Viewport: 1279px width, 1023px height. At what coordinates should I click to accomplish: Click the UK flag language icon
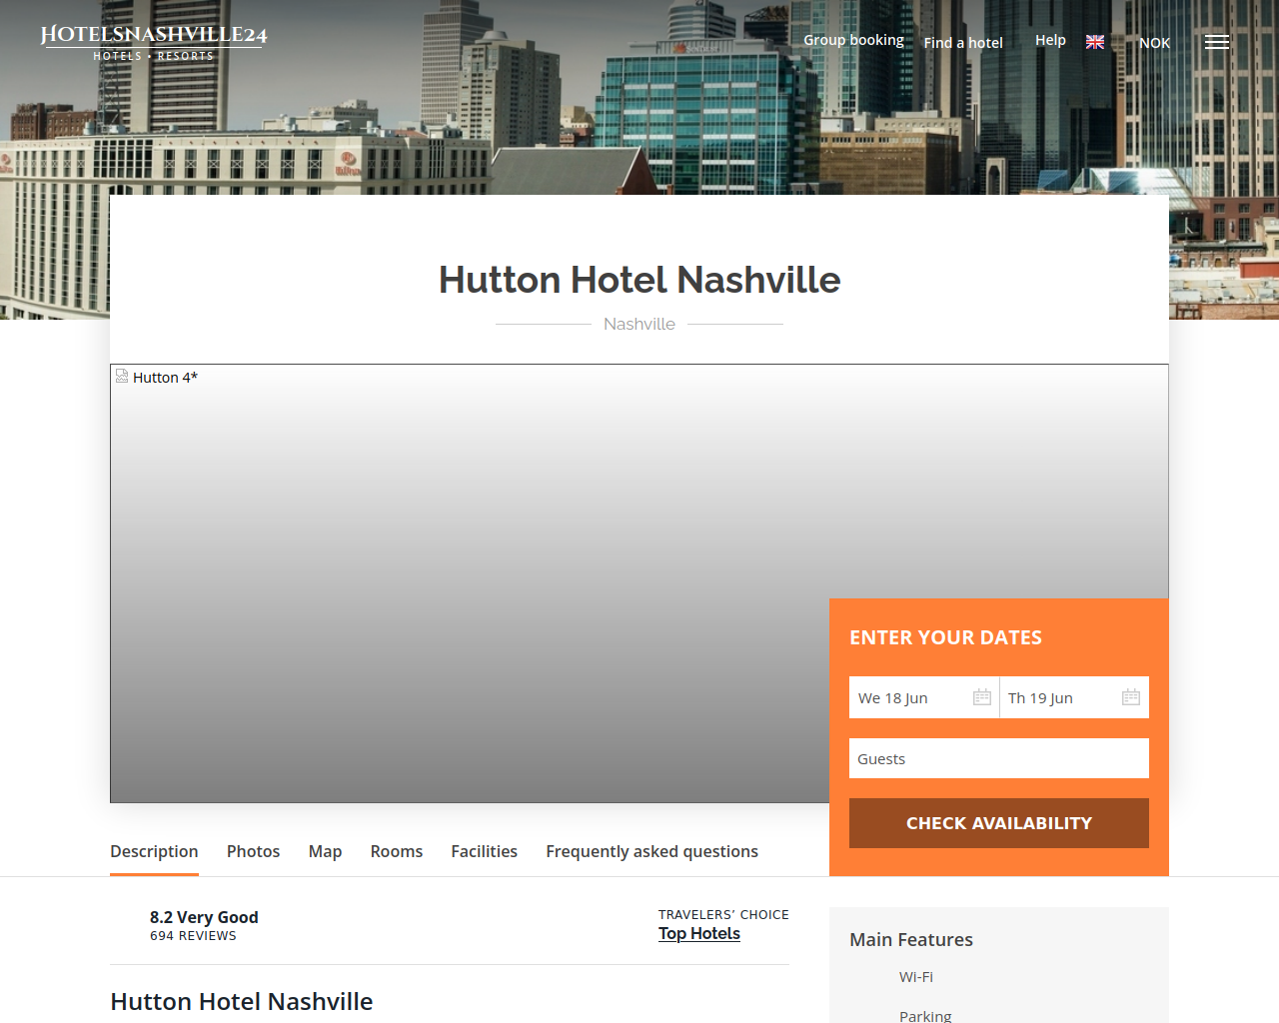[x=1095, y=42]
